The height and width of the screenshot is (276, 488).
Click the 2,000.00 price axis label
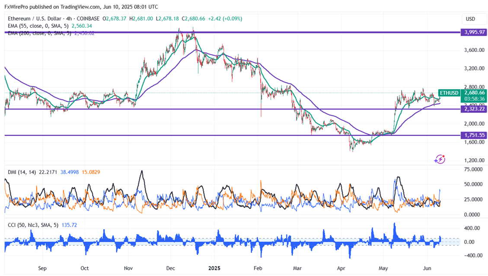(474, 124)
